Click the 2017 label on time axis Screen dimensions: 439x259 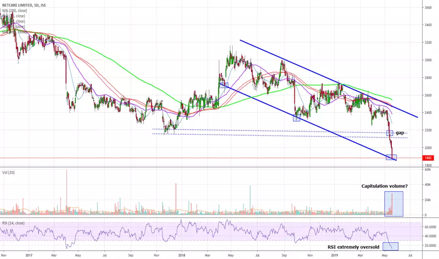(29, 255)
